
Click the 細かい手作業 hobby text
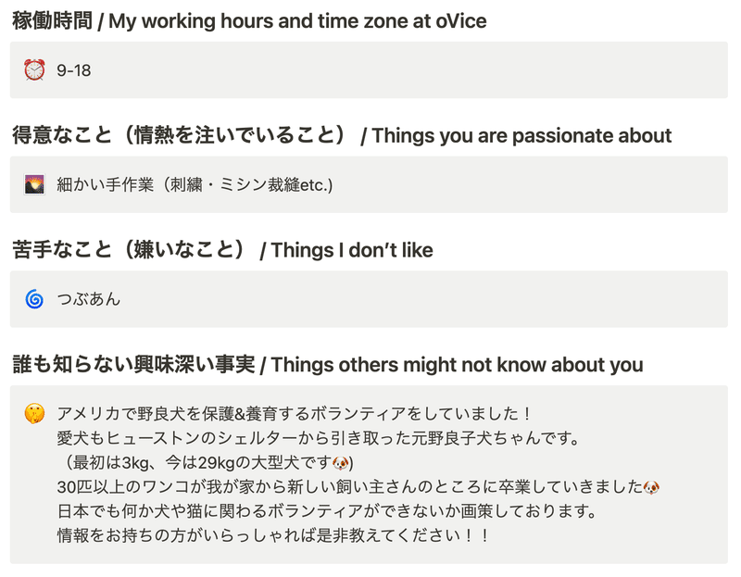[195, 185]
